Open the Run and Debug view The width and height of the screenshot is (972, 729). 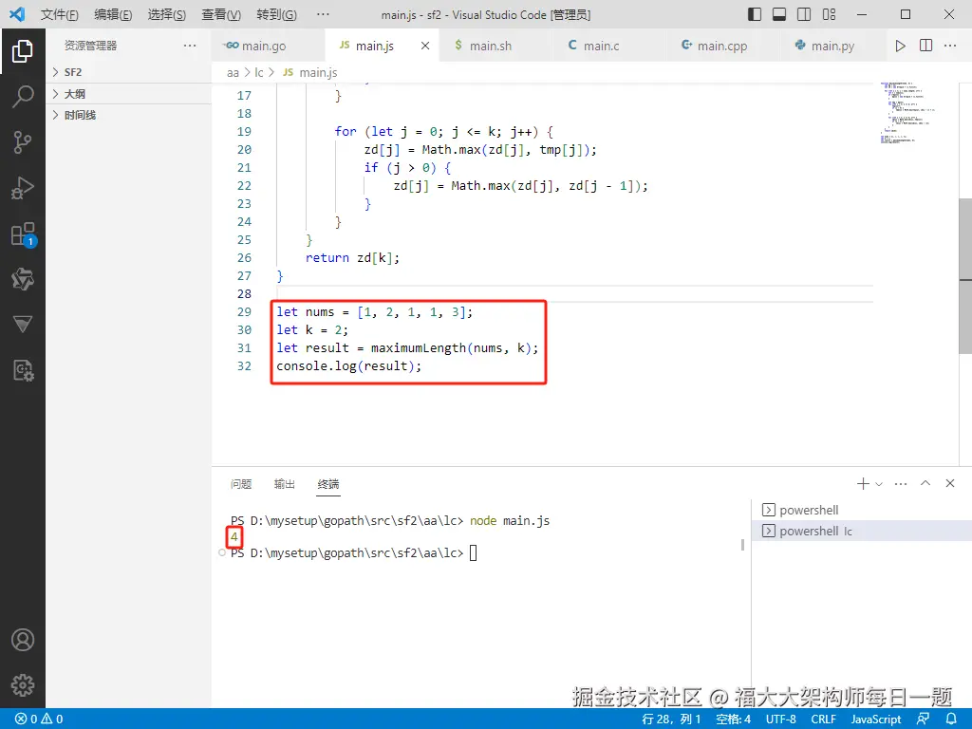click(23, 188)
